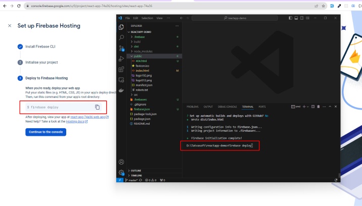
Task: Close the Set up Firebase Hosting dialog
Action: [x=10, y=25]
